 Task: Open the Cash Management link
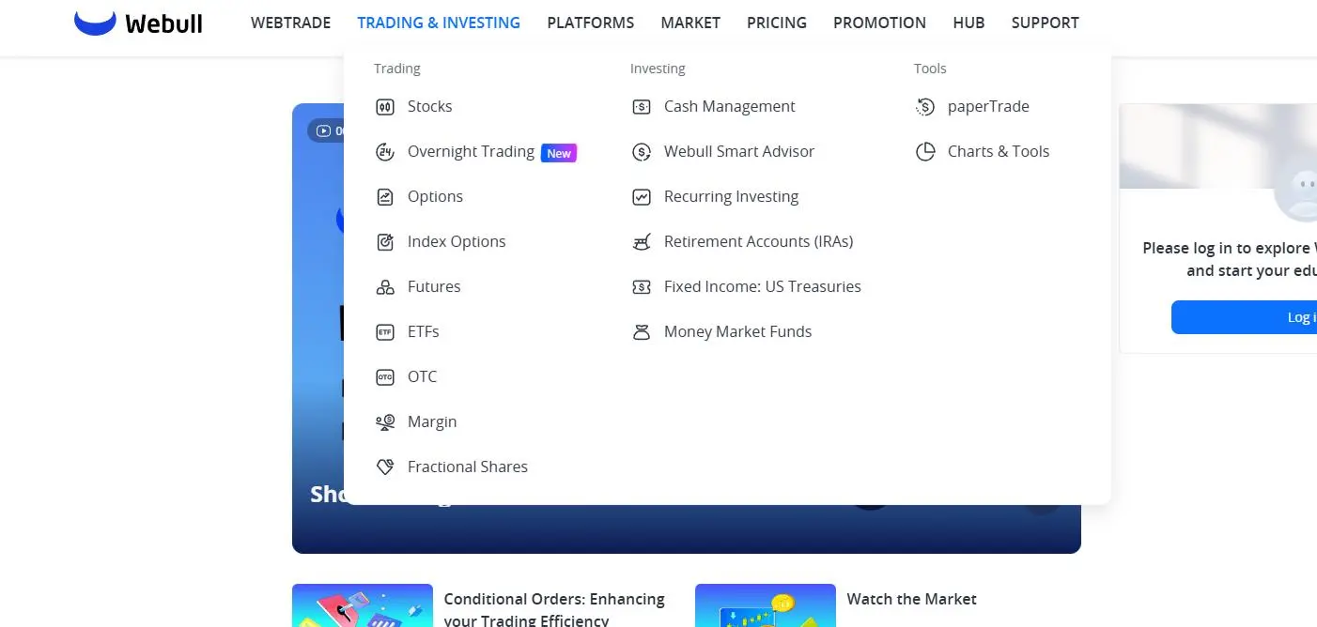point(730,107)
